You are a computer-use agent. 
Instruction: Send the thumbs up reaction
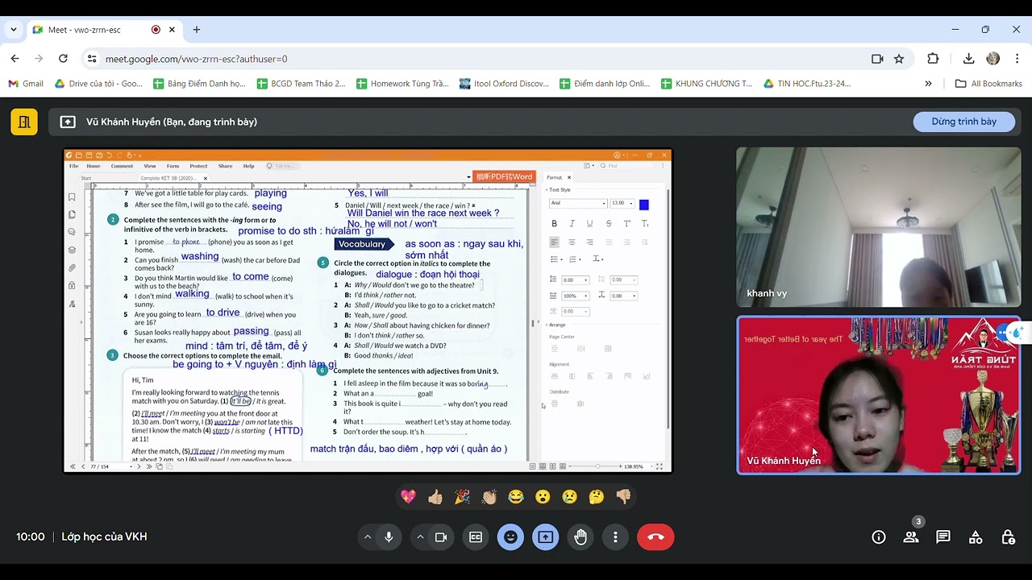point(435,497)
